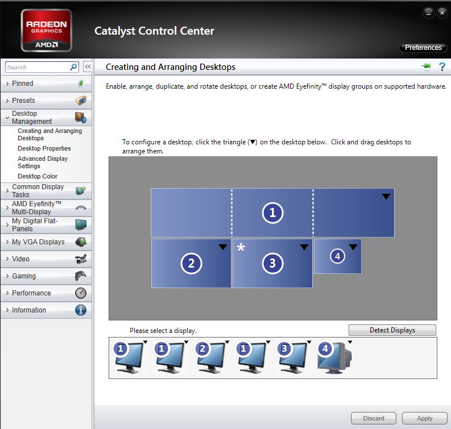The width and height of the screenshot is (451, 429).
Task: Click the Preferences button
Action: click(423, 48)
